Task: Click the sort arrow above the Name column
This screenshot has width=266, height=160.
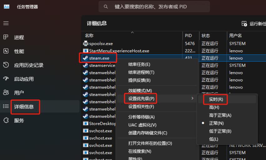Action: click(132, 32)
